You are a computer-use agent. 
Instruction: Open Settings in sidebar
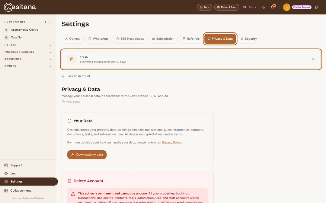point(29,181)
